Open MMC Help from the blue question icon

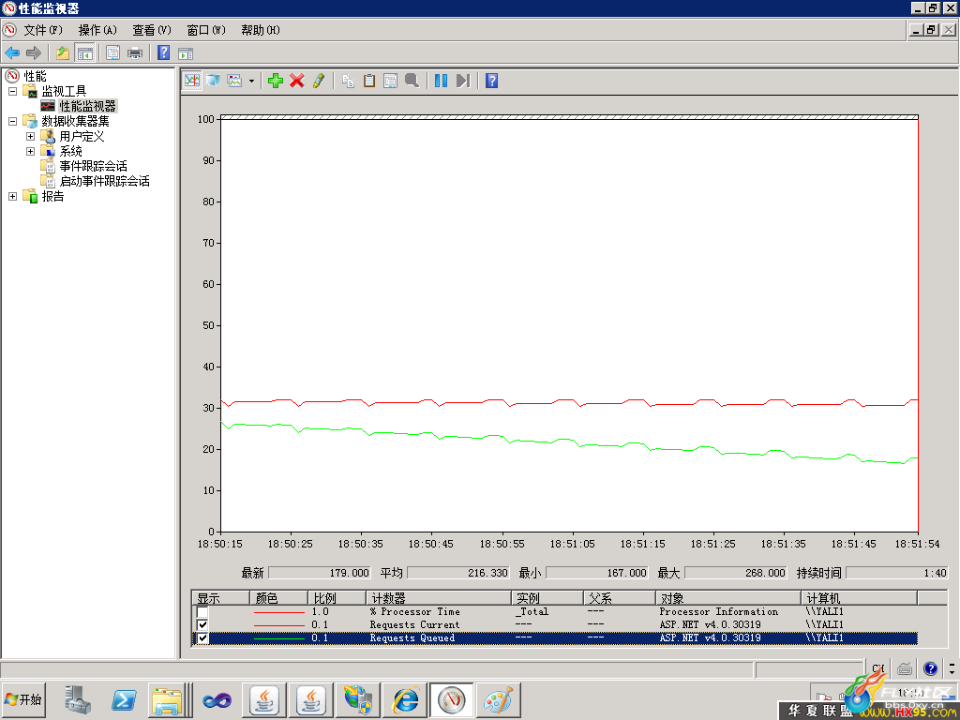[163, 52]
